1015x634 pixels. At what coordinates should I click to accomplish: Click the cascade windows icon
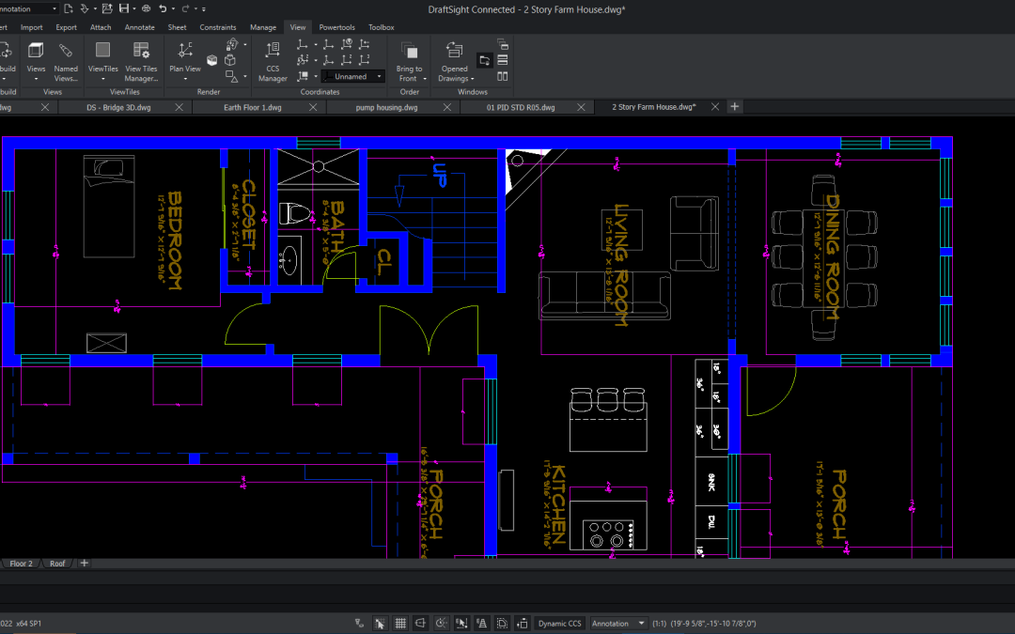click(x=502, y=44)
